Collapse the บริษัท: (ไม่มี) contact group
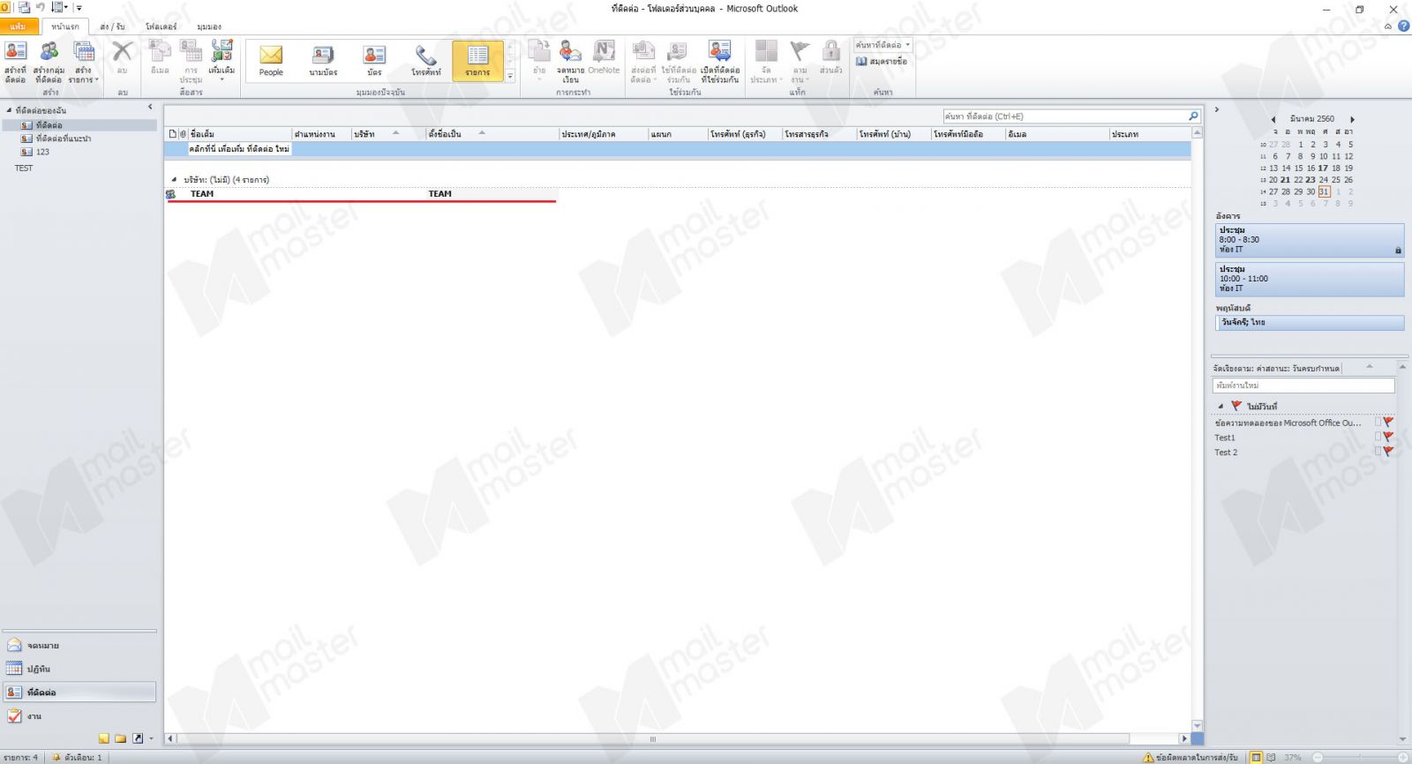This screenshot has height=764, width=1412. click(x=174, y=180)
